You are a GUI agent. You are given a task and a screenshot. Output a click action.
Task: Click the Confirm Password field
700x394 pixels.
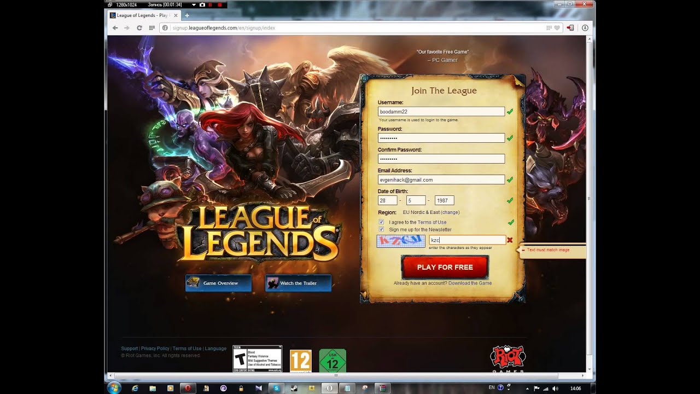(441, 159)
